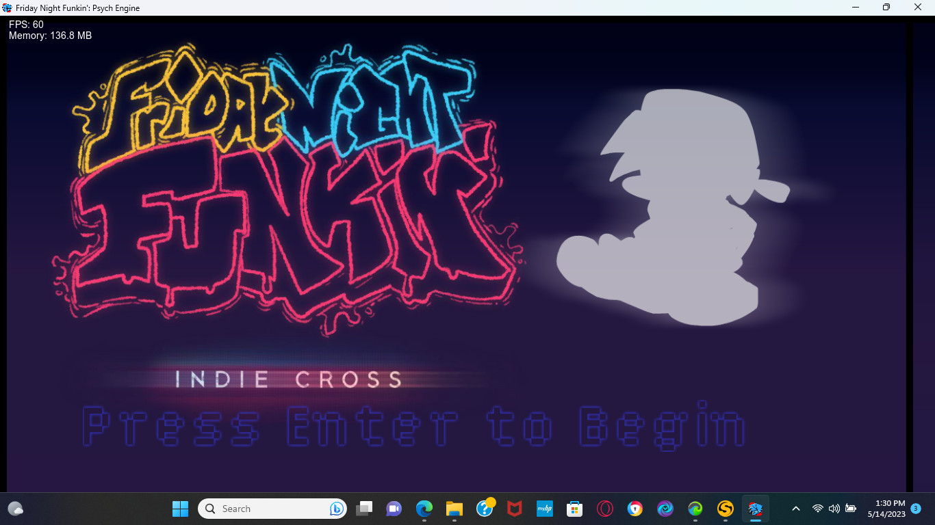This screenshot has height=525, width=935.
Task: Show hidden system tray icons
Action: point(795,509)
